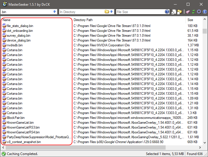The width and height of the screenshot is (208, 157).
Task: Click the file icon beside v8_context_snapshot.bin
Action: coord(4,142)
